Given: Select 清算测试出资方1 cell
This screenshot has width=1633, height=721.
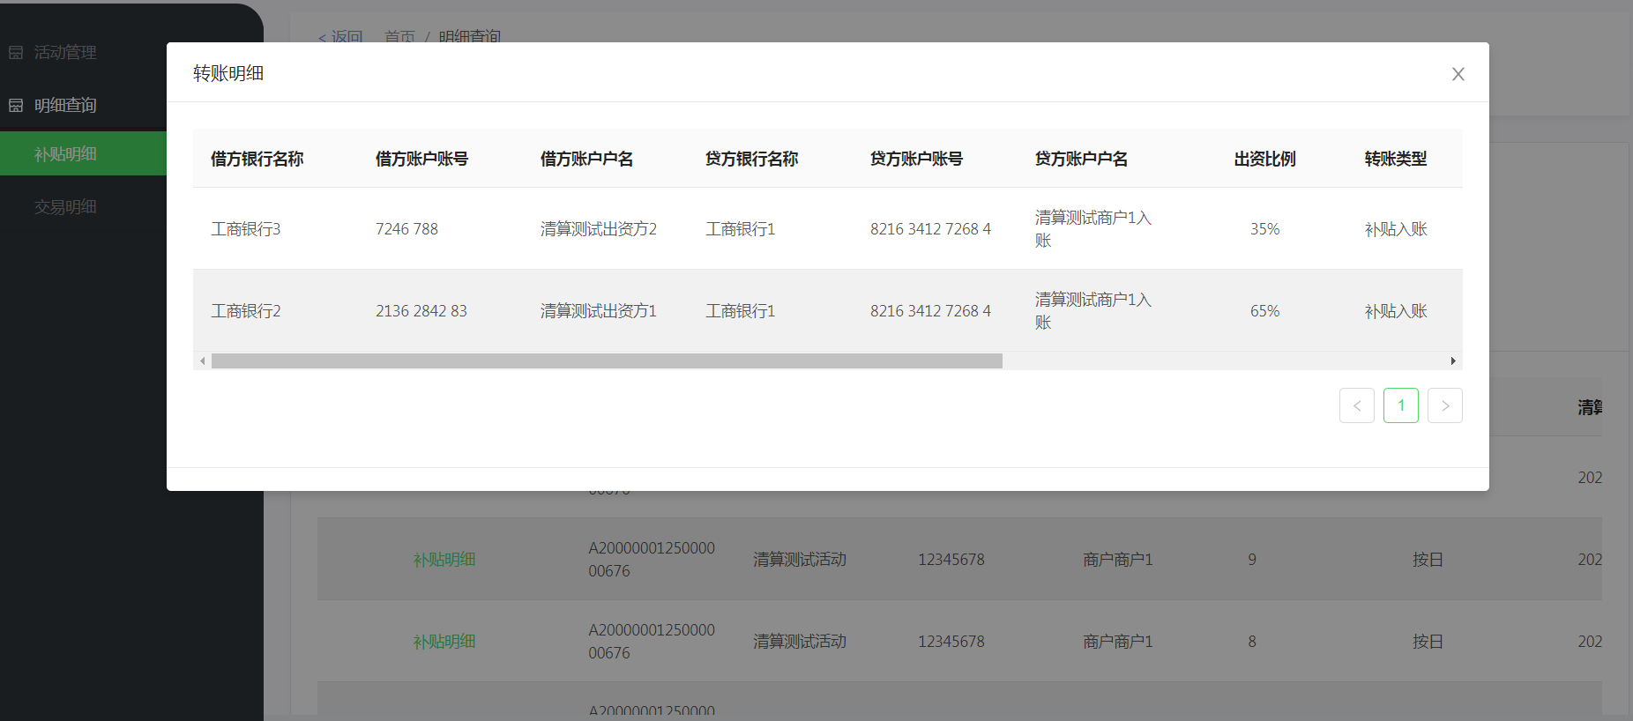Looking at the screenshot, I should tap(599, 311).
